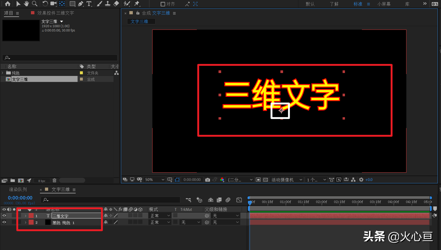Image resolution: width=441 pixels, height=250 pixels.
Task: Switch to the 了解 workspace
Action: [334, 4]
